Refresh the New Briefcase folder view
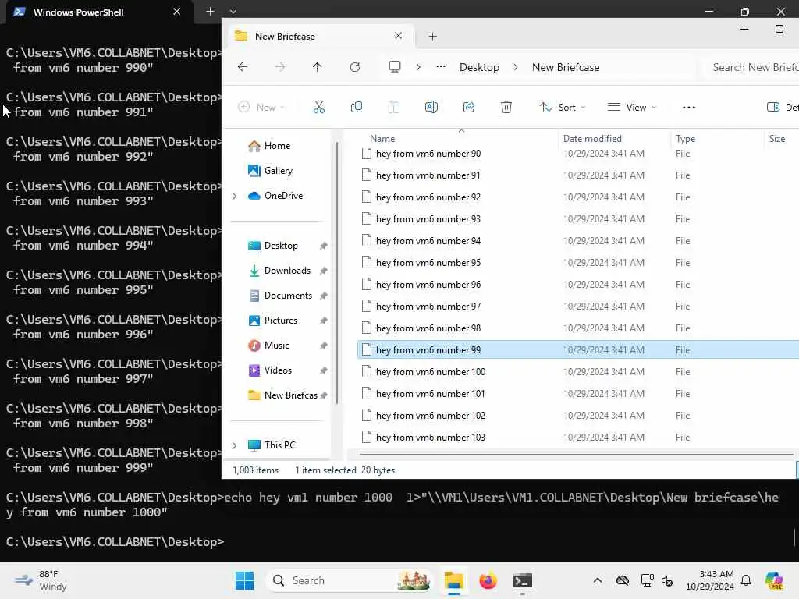Viewport: 799px width, 599px height. [x=355, y=67]
